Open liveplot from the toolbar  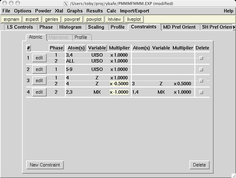[134, 19]
